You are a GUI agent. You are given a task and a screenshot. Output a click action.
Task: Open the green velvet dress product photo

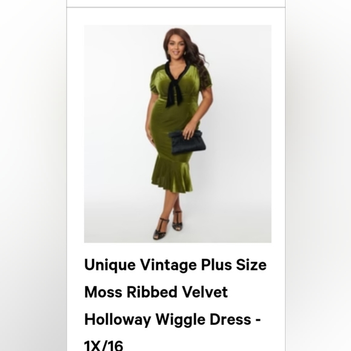[177, 134]
